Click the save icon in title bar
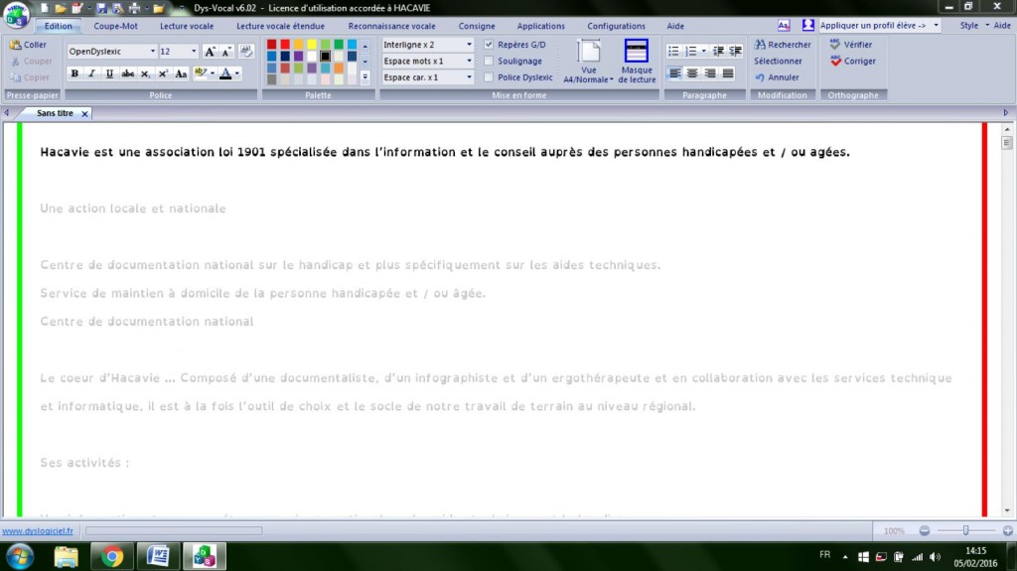Screen dimensions: 1017x571 coord(101,8)
